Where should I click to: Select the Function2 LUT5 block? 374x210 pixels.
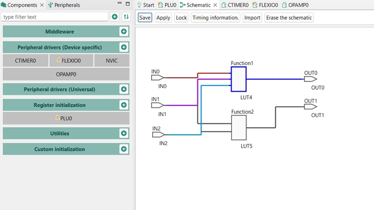coord(238,128)
